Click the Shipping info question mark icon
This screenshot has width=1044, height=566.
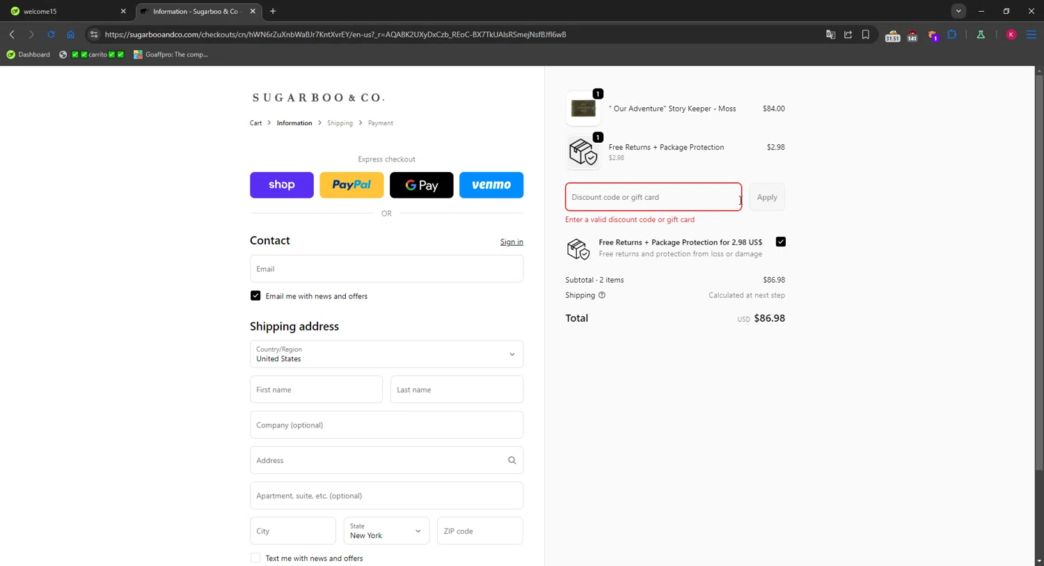point(602,295)
